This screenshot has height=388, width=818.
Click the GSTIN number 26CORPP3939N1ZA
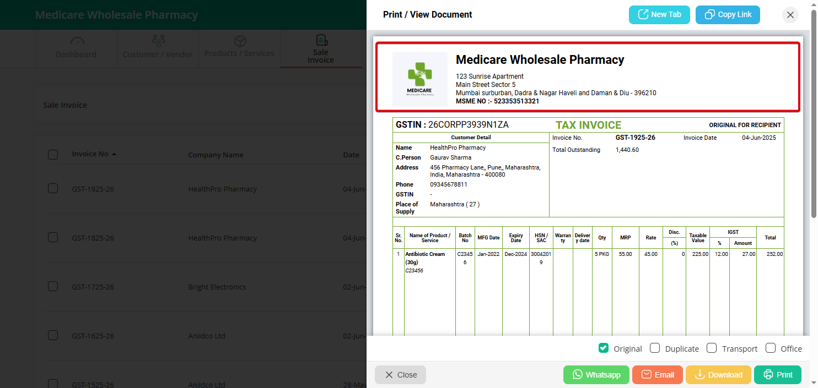(469, 125)
